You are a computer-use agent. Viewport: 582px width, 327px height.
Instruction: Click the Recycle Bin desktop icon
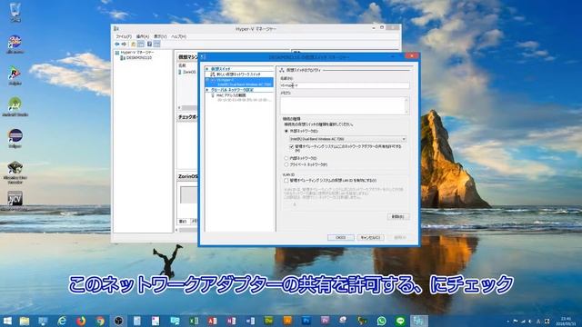pos(15,12)
